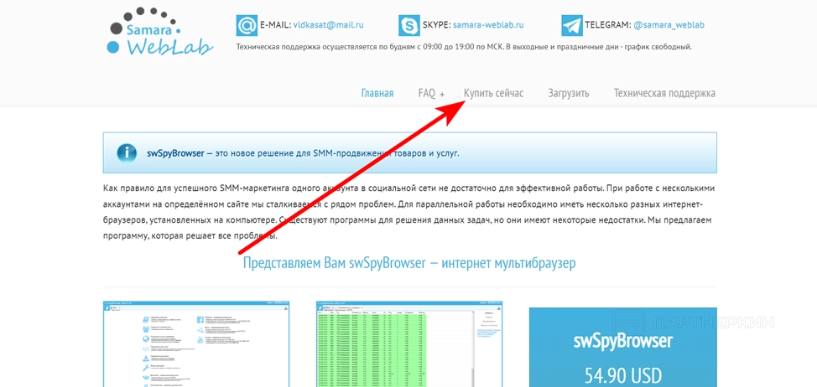The image size is (817, 387).
Task: Open Telegram link @samara_weblab
Action: coord(669,24)
